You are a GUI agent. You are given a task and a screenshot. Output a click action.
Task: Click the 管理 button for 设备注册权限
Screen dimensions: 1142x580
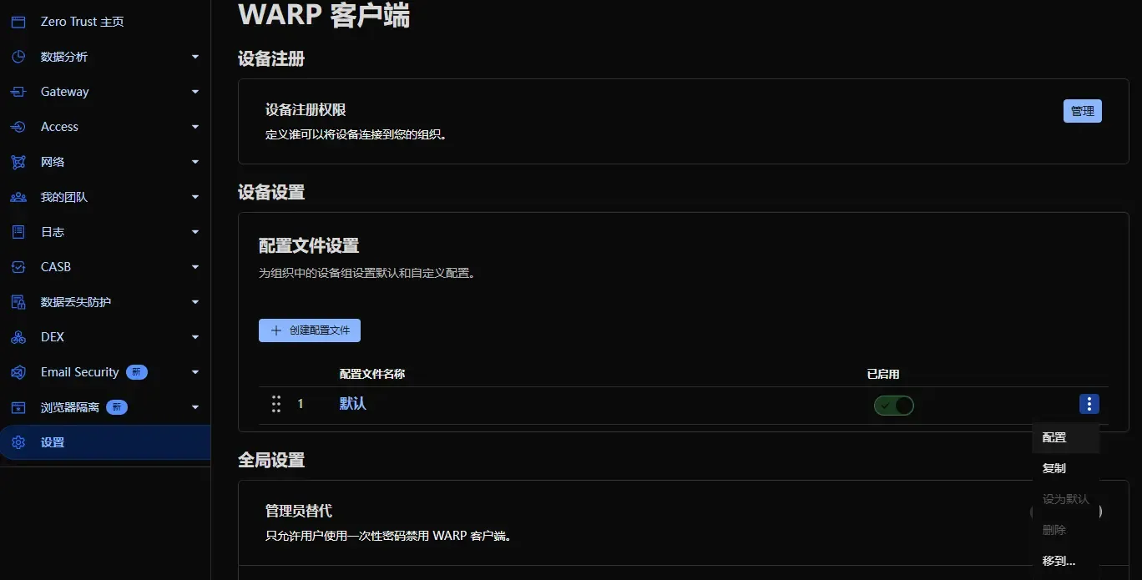pyautogui.click(x=1082, y=110)
